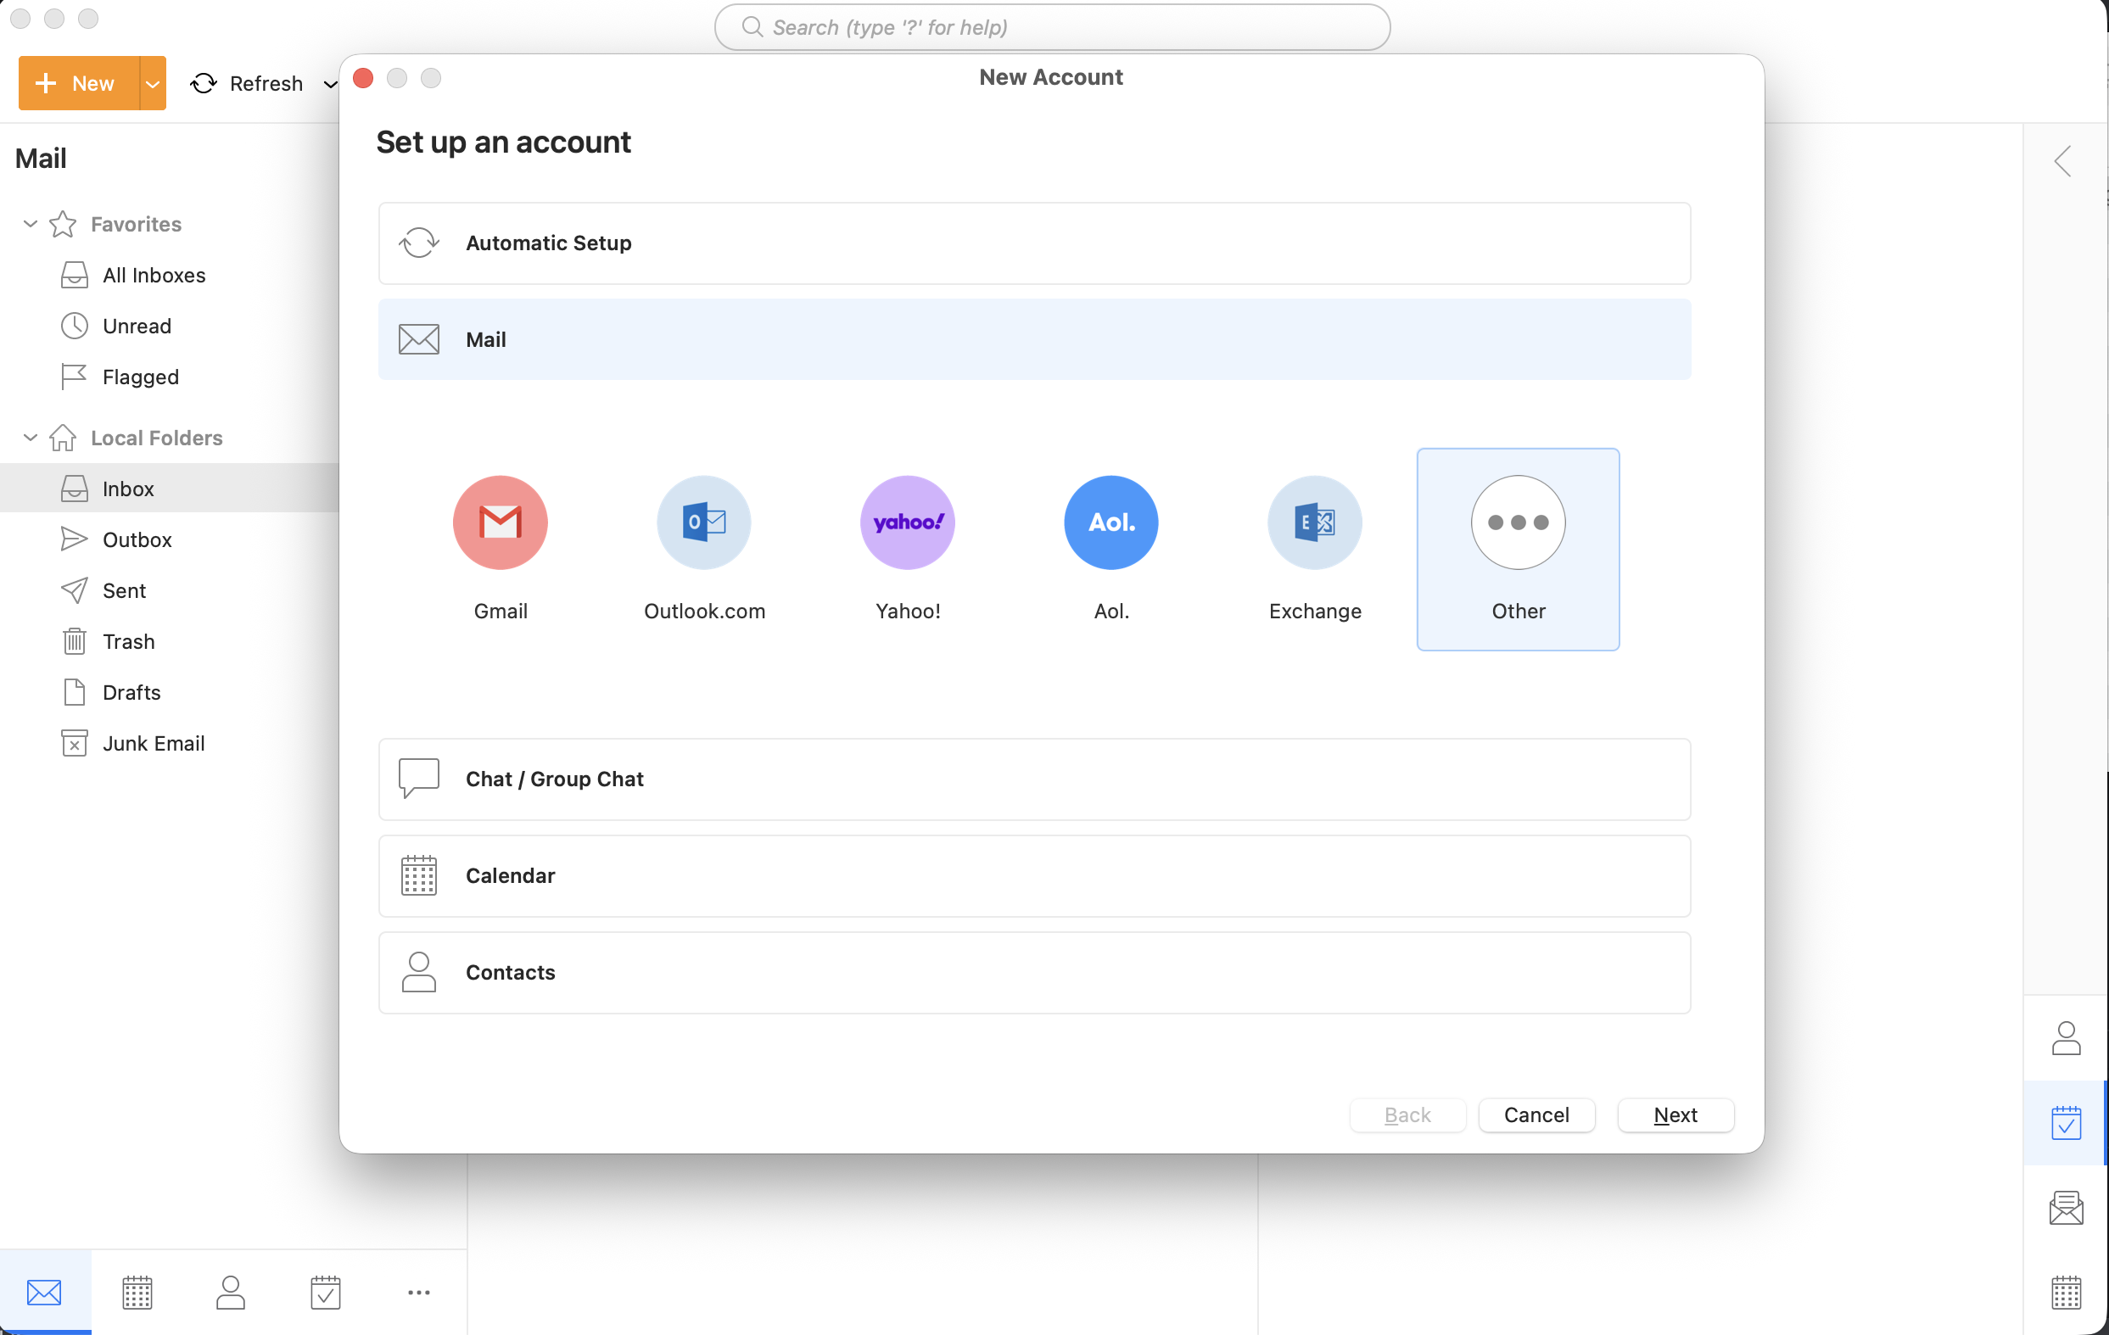This screenshot has width=2109, height=1335.
Task: Open the mail icon in the right sidebar
Action: pyautogui.click(x=2066, y=1208)
